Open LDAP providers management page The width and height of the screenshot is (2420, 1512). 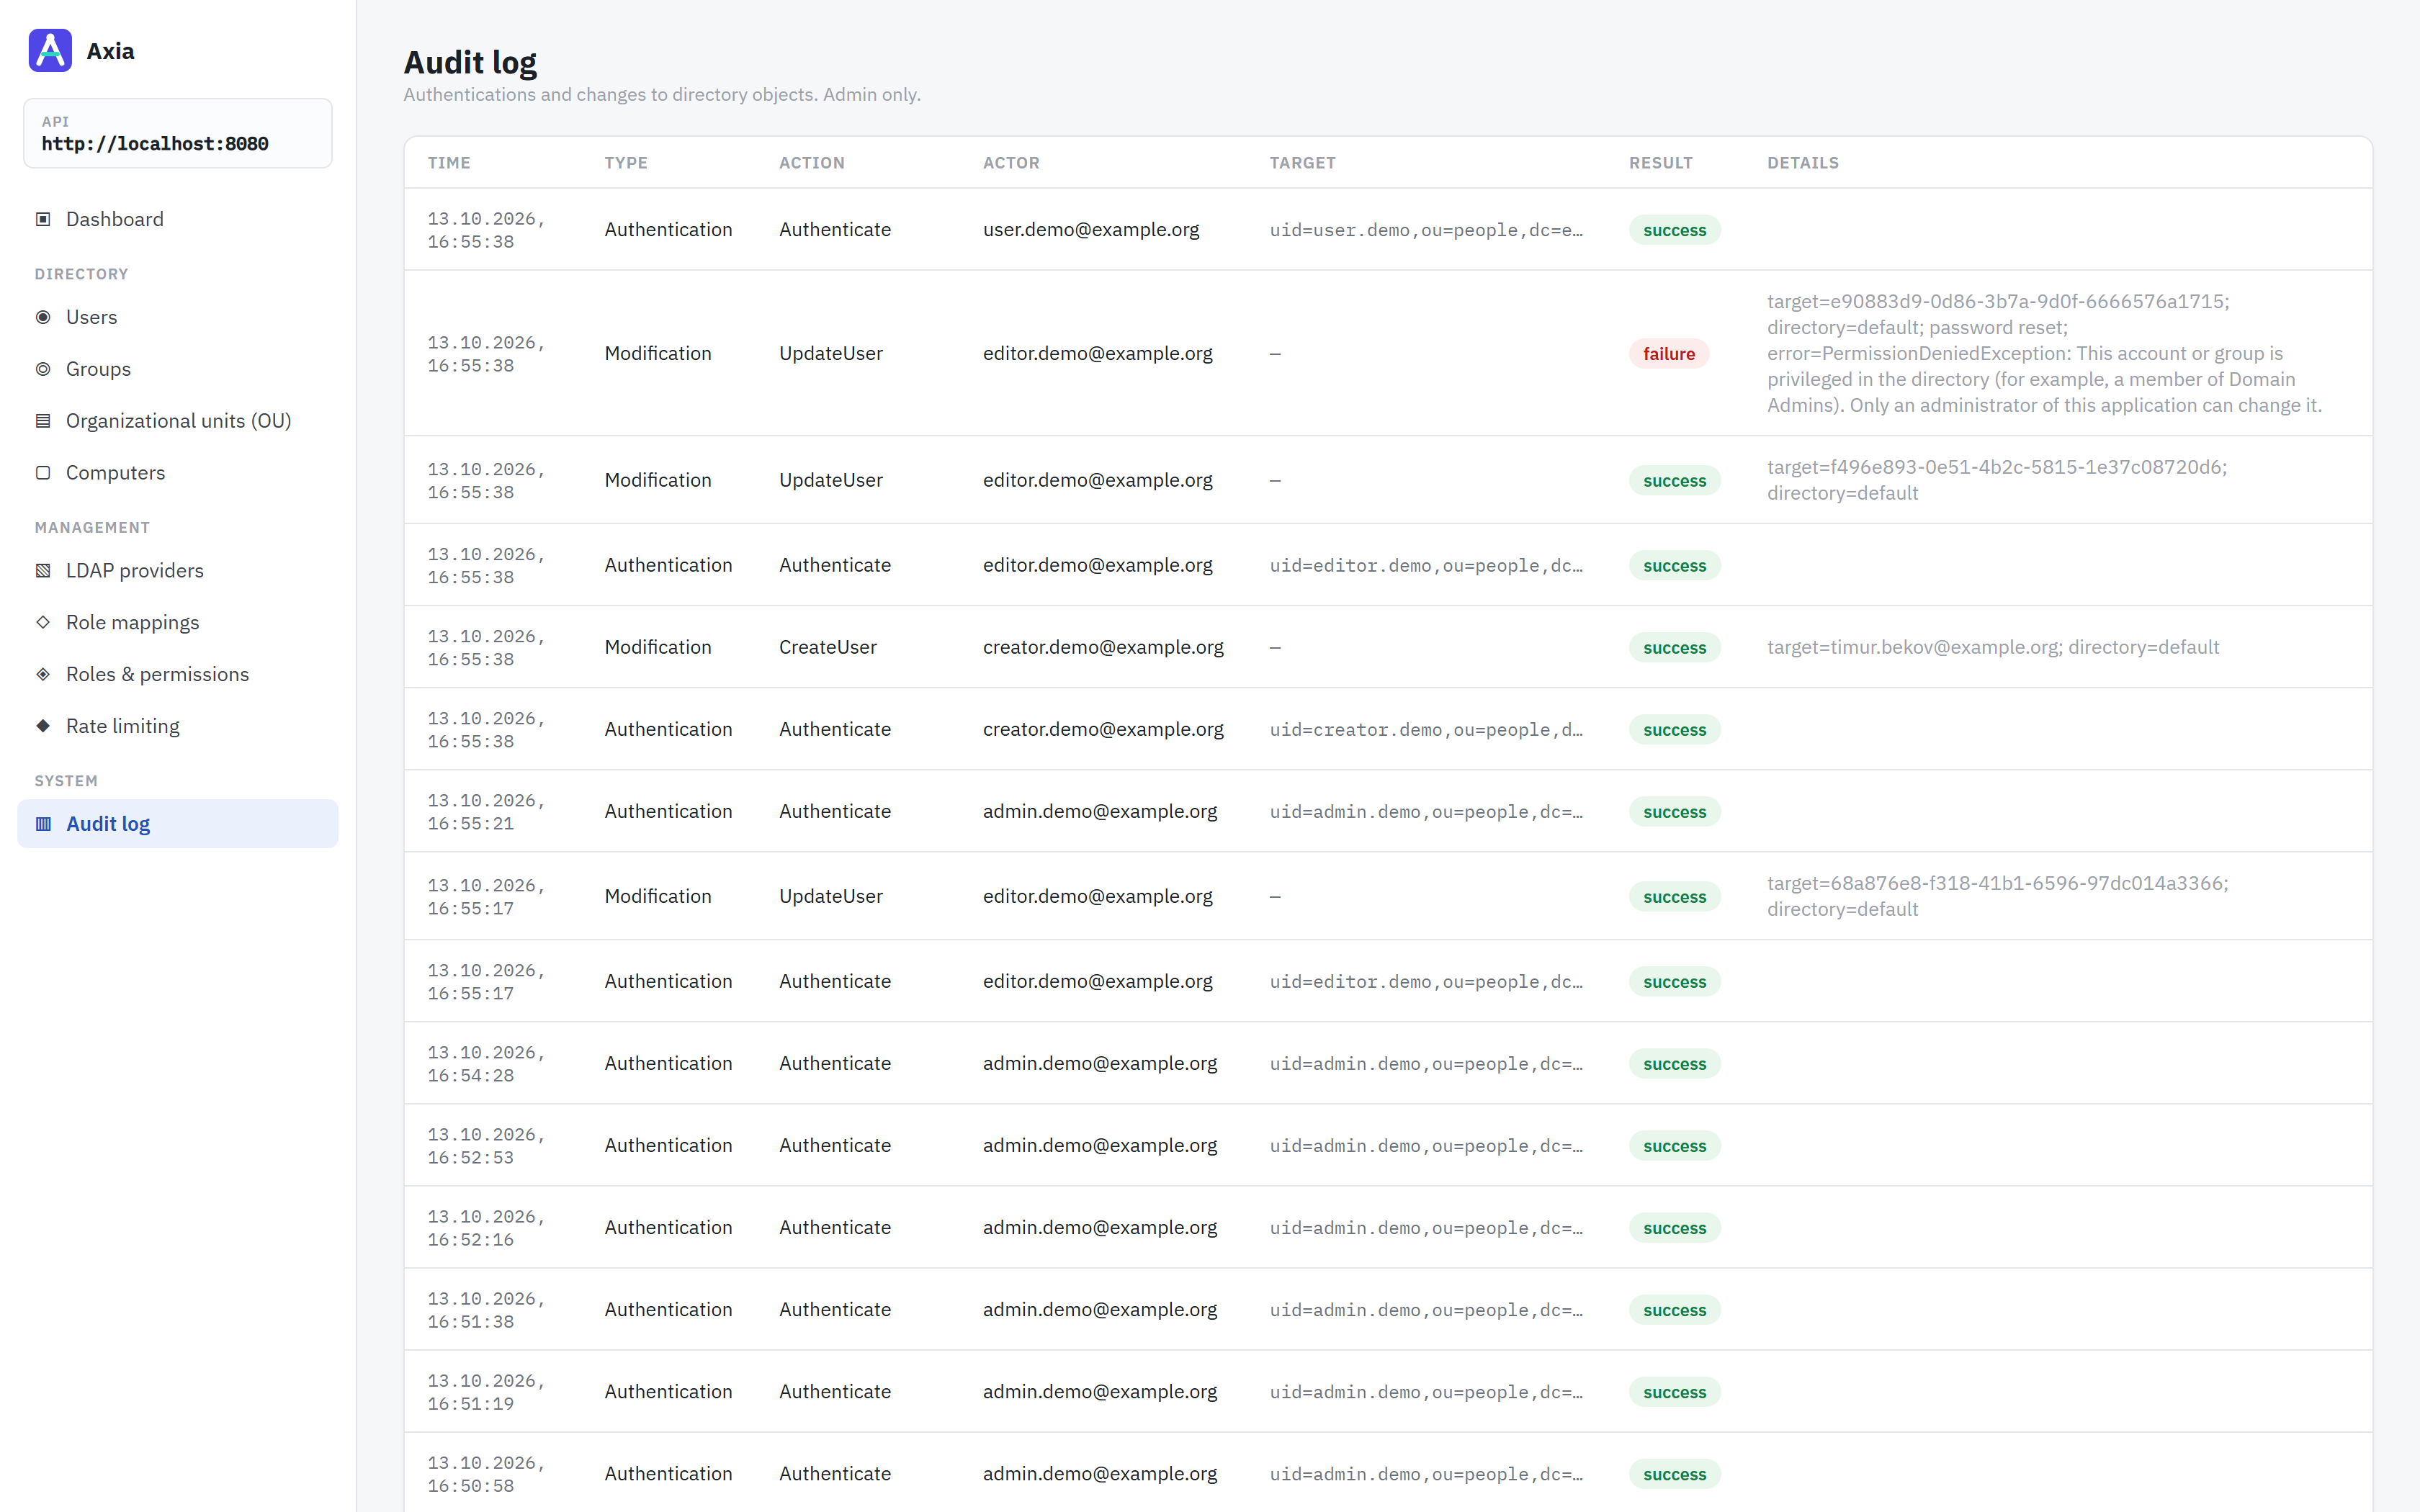pos(178,571)
